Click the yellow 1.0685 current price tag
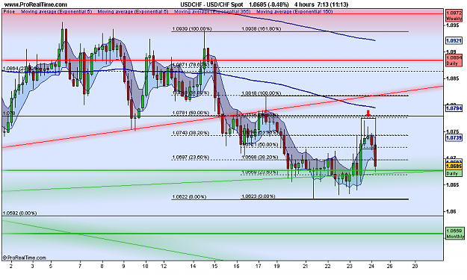467x280 pixels. click(x=454, y=166)
